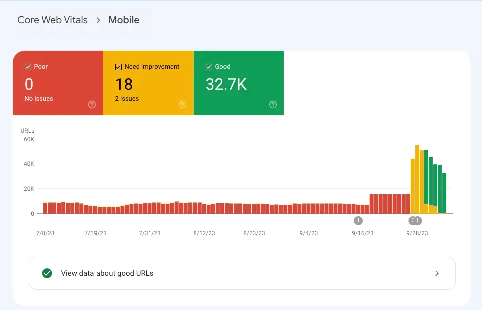Viewport: 482px width, 310px height.
Task: Click the tallest yellow bar in the chart
Action: pyautogui.click(x=417, y=176)
